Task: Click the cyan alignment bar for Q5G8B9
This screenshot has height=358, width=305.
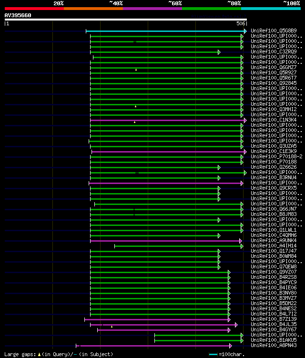Action: 166,31
